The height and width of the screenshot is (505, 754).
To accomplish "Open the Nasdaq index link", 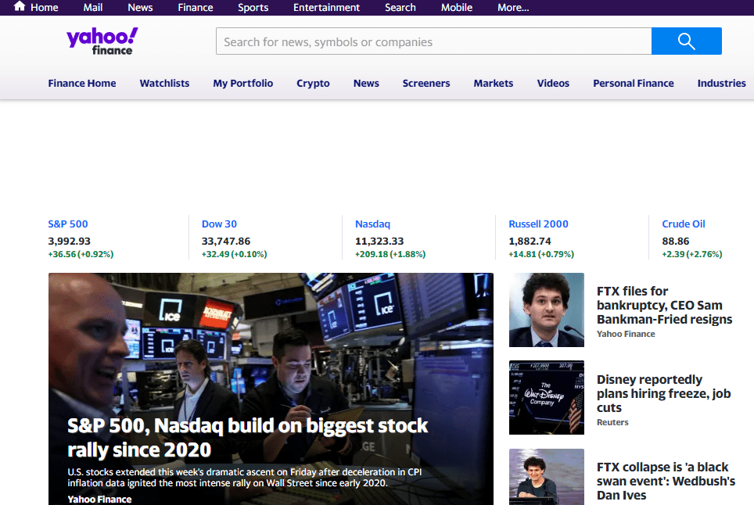I will click(372, 224).
